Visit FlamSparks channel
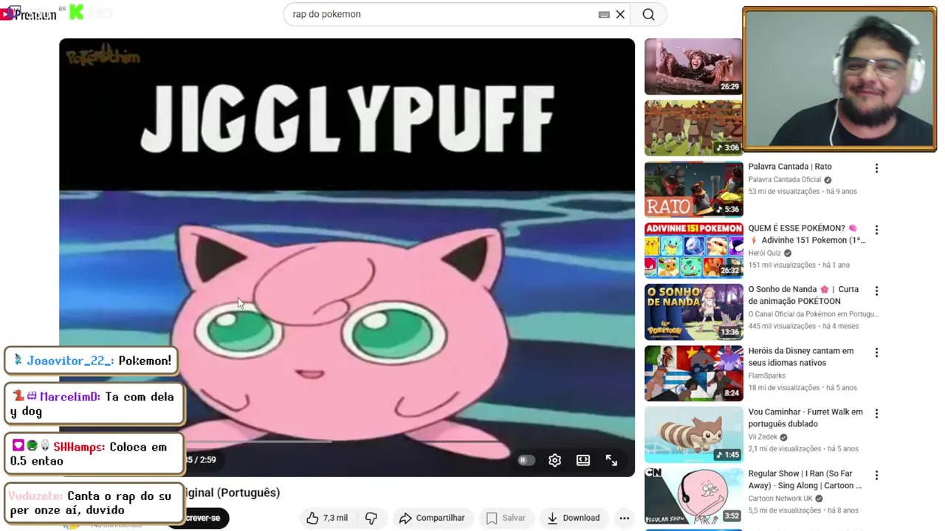Screen dimensions: 945x531 pyautogui.click(x=766, y=375)
